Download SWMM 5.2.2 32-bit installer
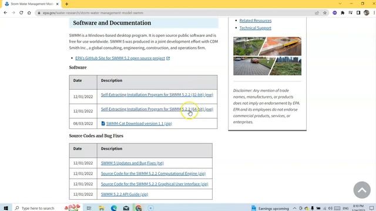Viewport: 376px width, 211px height. tap(157, 95)
